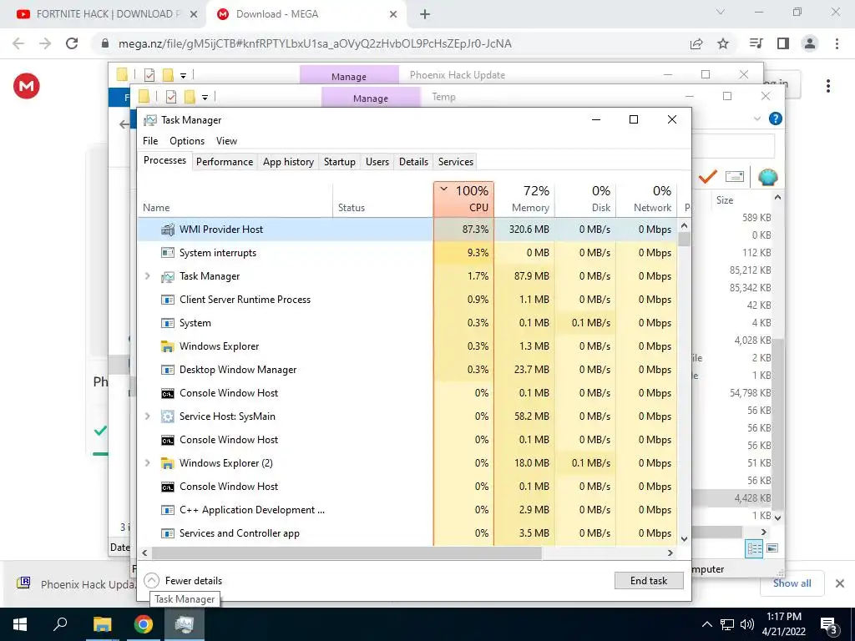This screenshot has height=641, width=855.
Task: Switch Explorer to the large thumbnails view icon
Action: click(x=772, y=548)
